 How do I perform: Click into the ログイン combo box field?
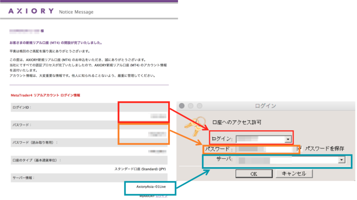(260, 139)
